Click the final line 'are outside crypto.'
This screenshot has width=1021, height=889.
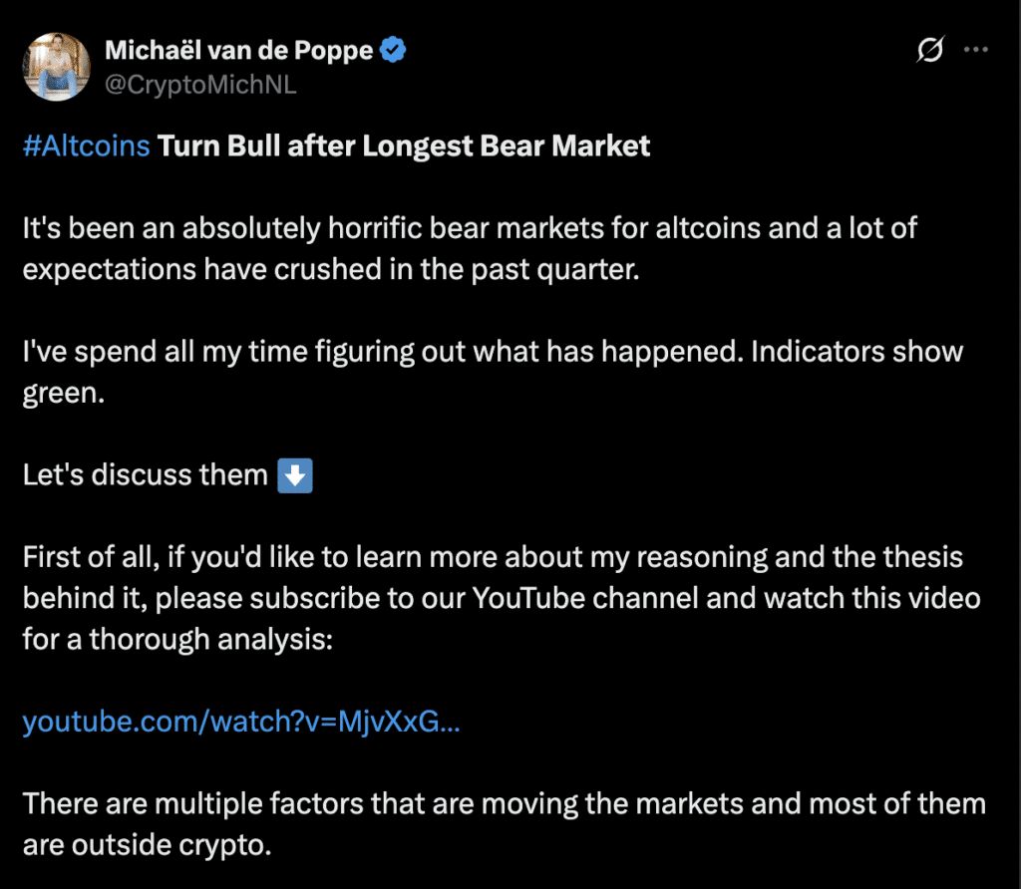(x=146, y=843)
